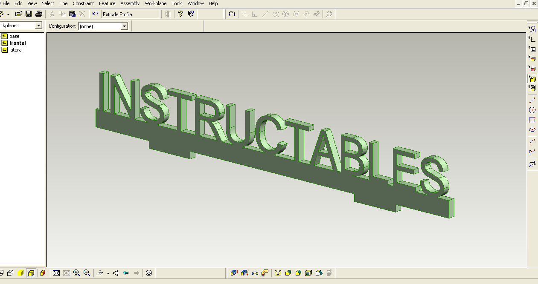Click the dimension tool icon
The width and height of the screenshot is (538, 284).
[x=232, y=14]
